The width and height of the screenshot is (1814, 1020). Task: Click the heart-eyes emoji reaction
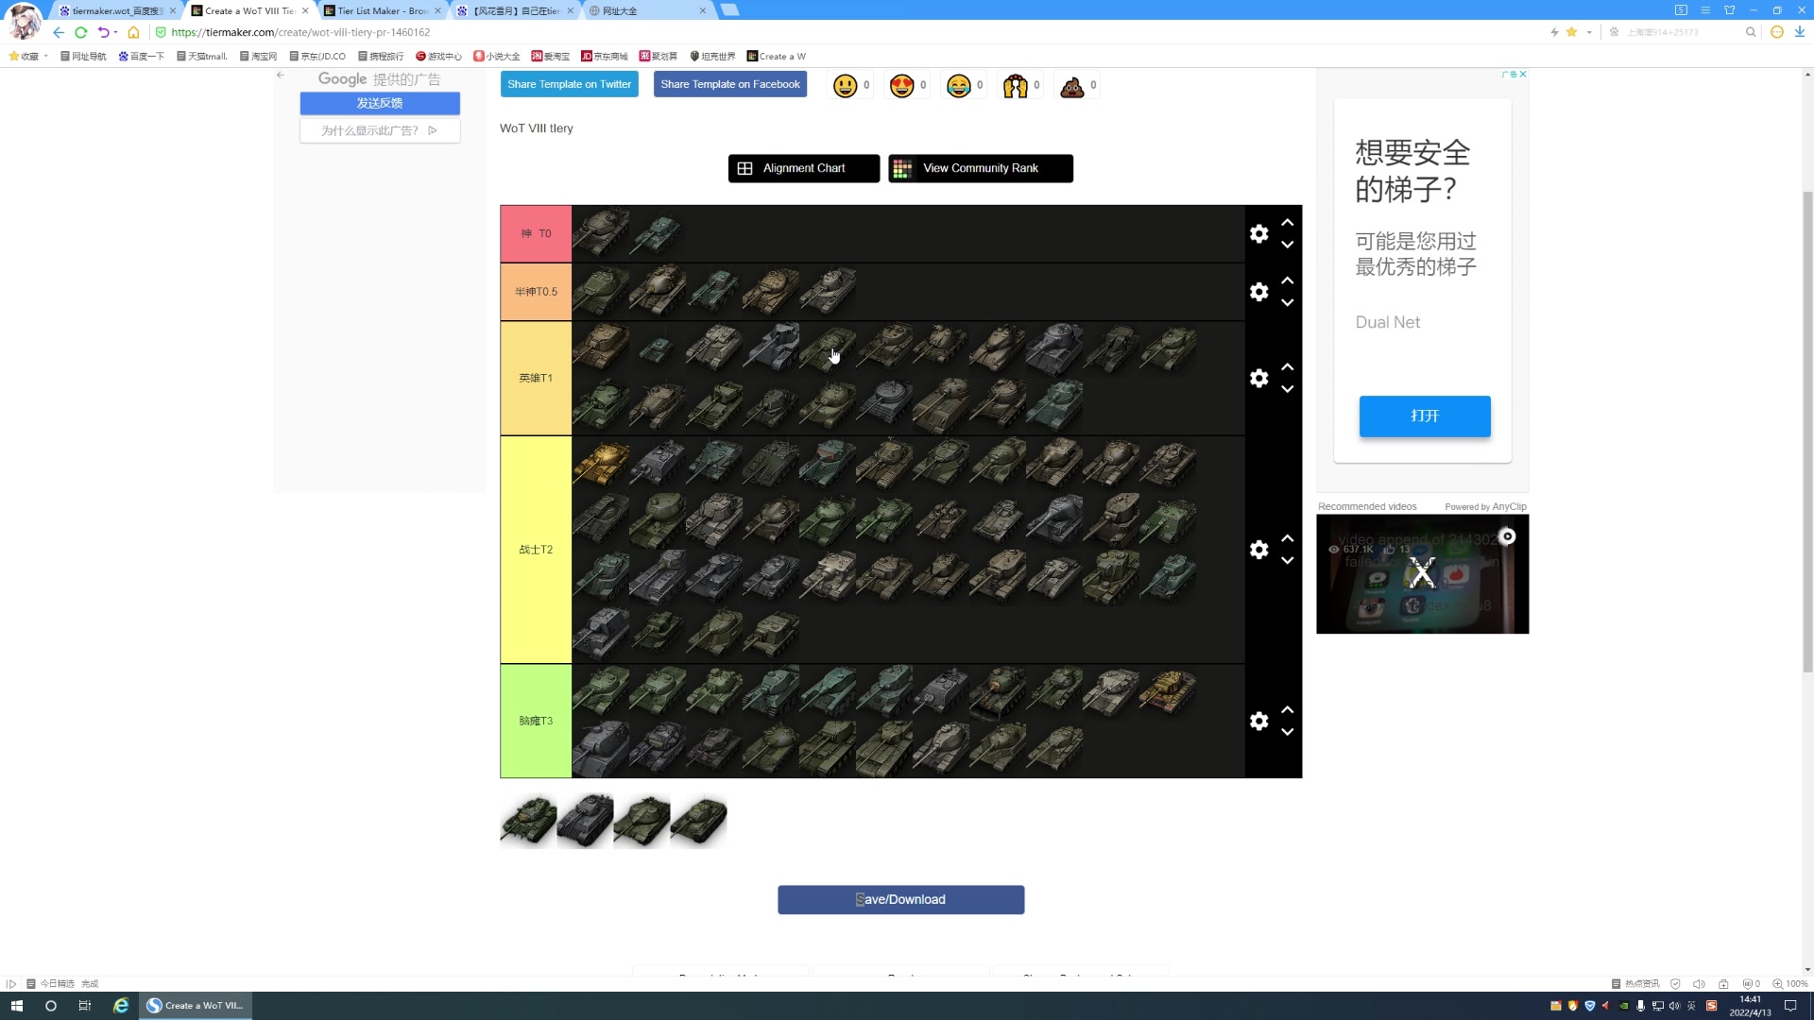(902, 86)
